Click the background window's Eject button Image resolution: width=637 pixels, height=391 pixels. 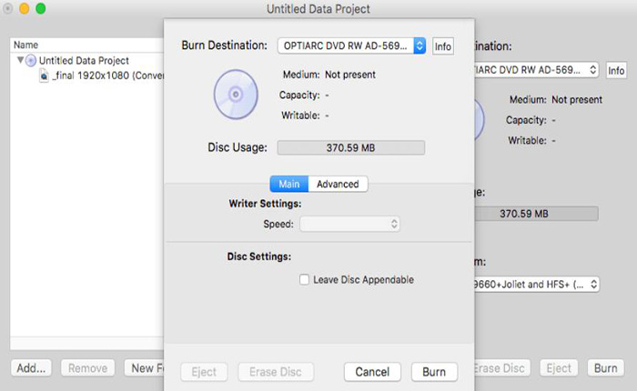559,368
